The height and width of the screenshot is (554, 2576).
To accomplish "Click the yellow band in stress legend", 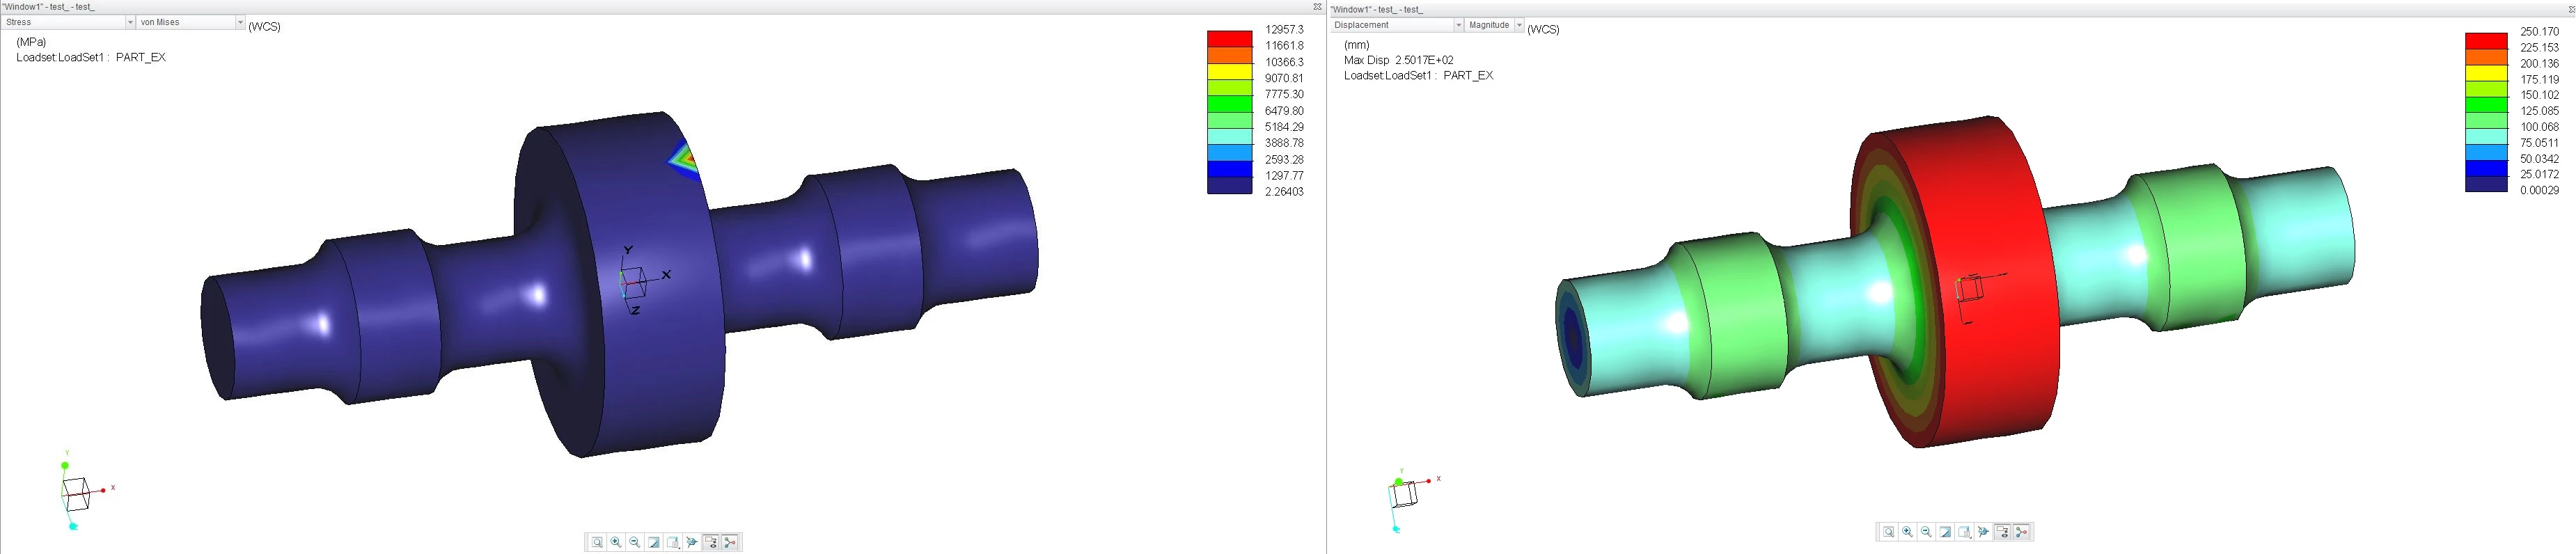I will pyautogui.click(x=1230, y=71).
